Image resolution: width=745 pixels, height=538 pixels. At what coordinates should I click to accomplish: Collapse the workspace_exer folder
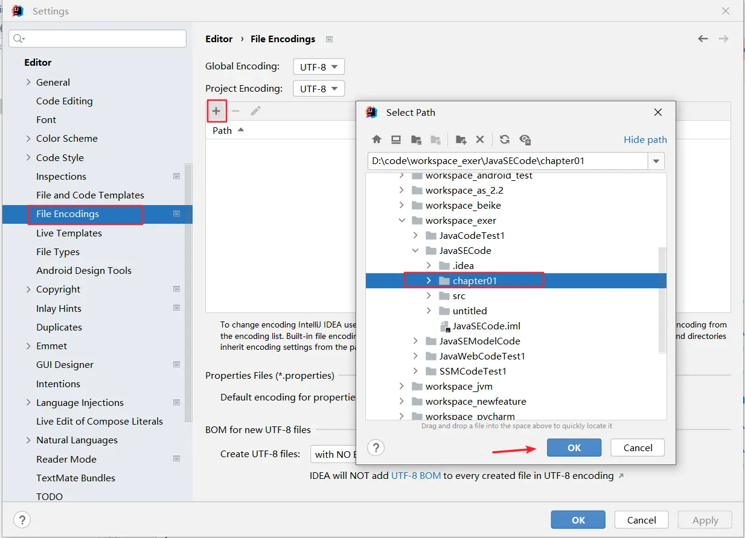[x=402, y=221]
